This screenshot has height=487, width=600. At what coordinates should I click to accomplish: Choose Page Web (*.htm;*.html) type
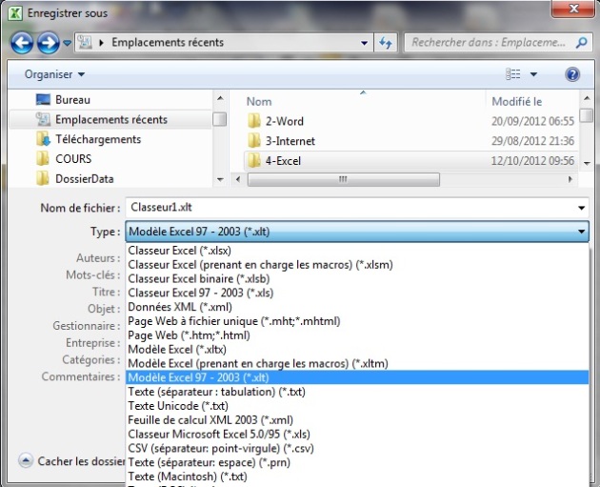click(x=357, y=335)
